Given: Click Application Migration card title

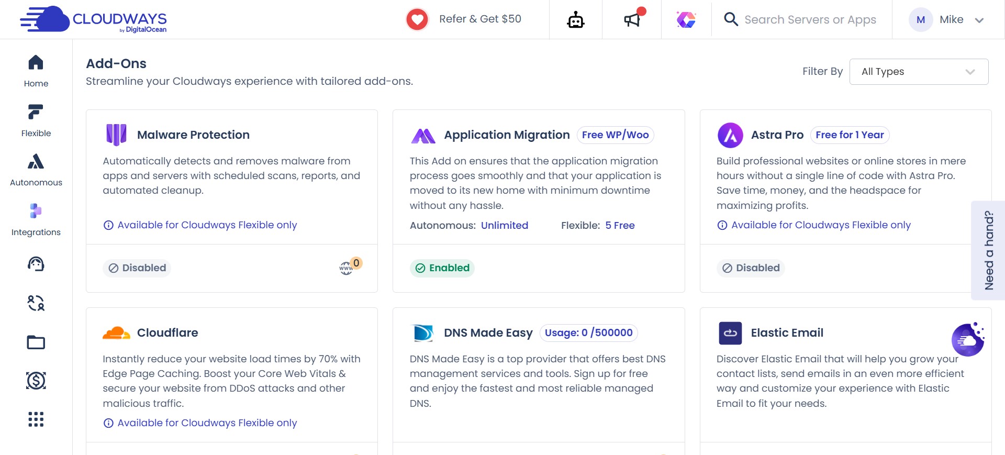Looking at the screenshot, I should pyautogui.click(x=507, y=135).
